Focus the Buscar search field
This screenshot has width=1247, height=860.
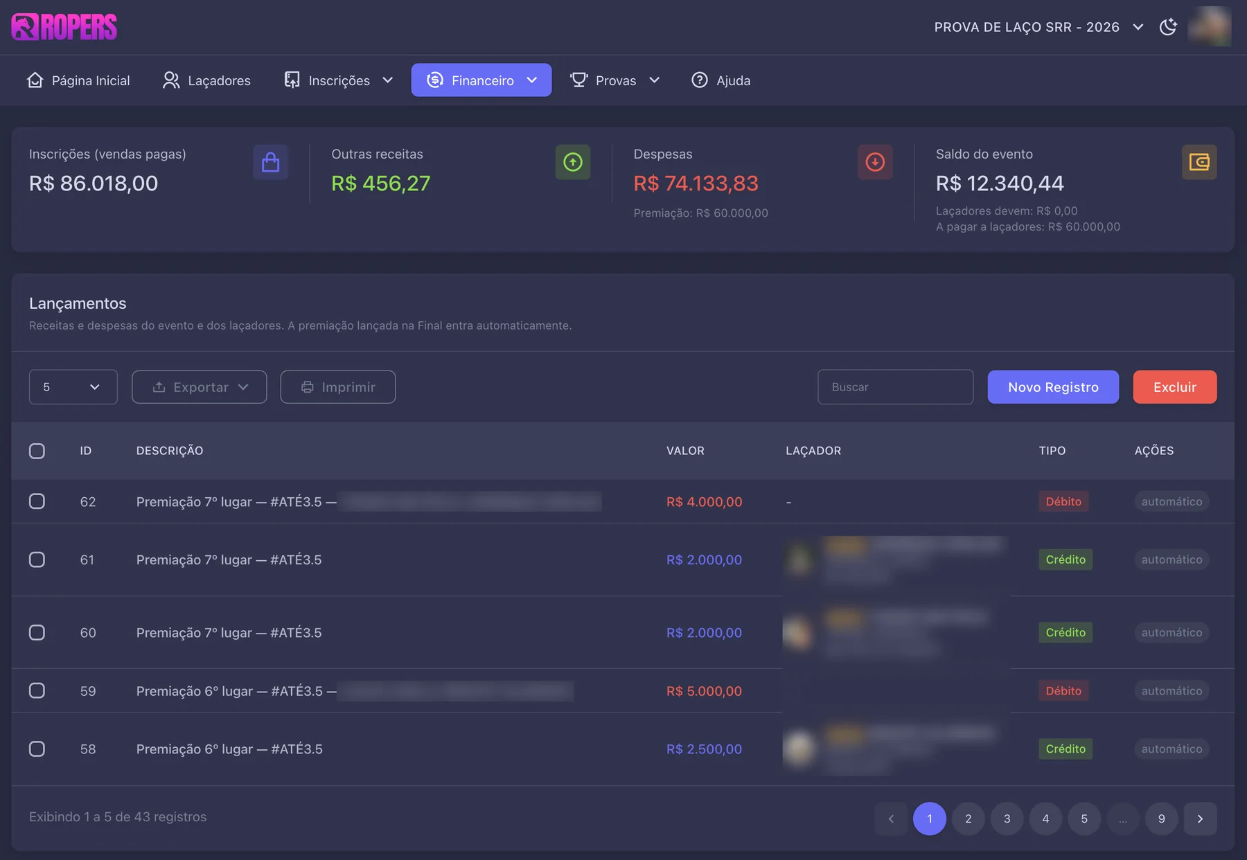point(895,387)
